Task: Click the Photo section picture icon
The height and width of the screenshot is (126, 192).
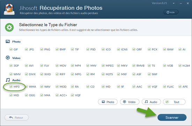Action: click(8, 42)
